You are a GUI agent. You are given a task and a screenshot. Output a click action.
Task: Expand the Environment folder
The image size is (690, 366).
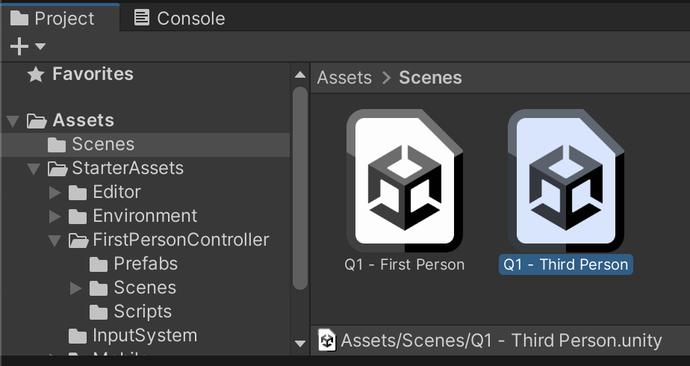point(55,216)
